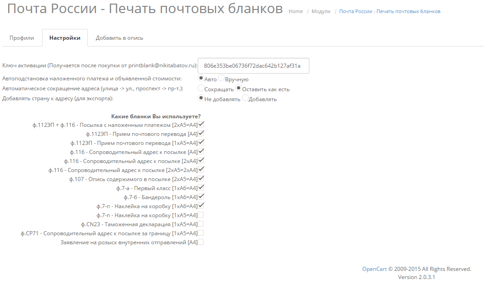Enable Заявление на розыск внутренних отправлений checkbox
This screenshot has width=484, height=284.
(201, 242)
